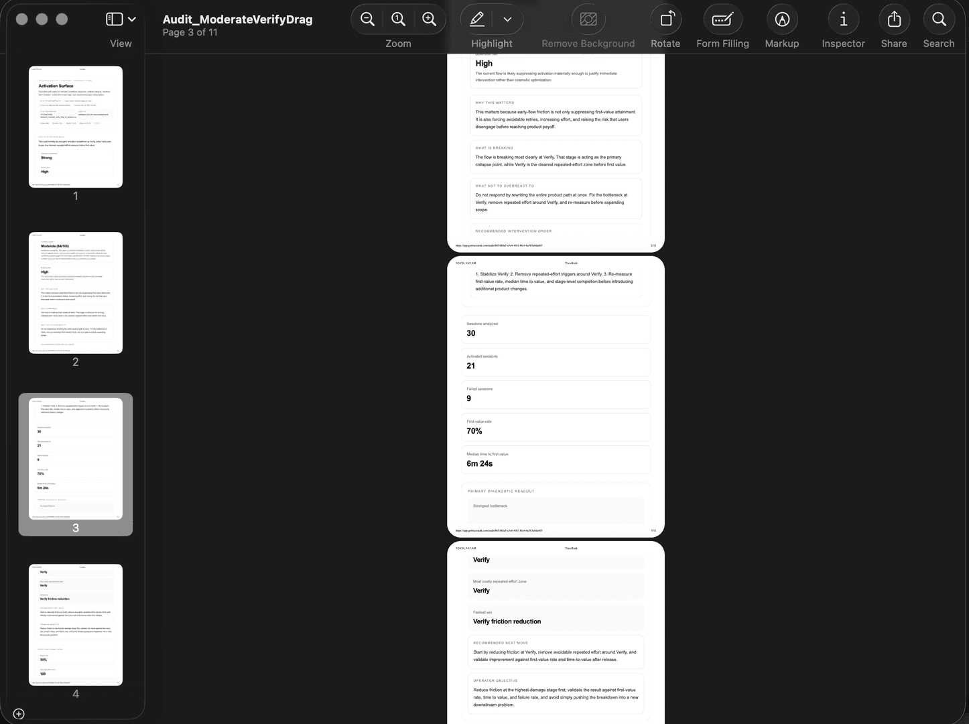Click the green full-screen window button
The height and width of the screenshot is (724, 969).
[x=62, y=19]
